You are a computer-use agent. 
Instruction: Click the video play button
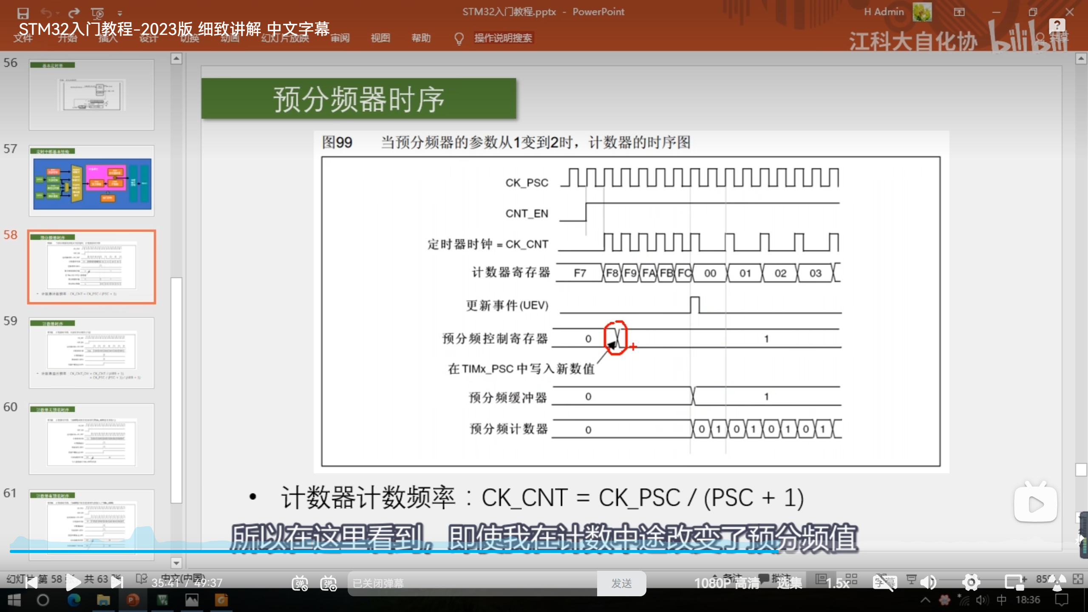pyautogui.click(x=73, y=583)
